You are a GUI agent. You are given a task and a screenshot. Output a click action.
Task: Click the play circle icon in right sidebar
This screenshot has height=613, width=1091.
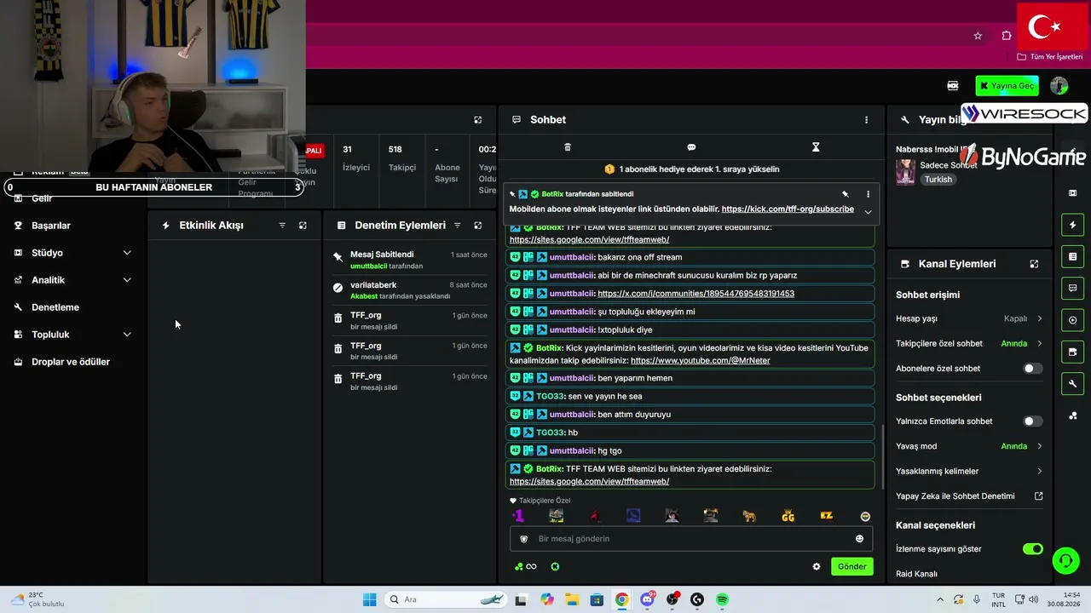1072,320
